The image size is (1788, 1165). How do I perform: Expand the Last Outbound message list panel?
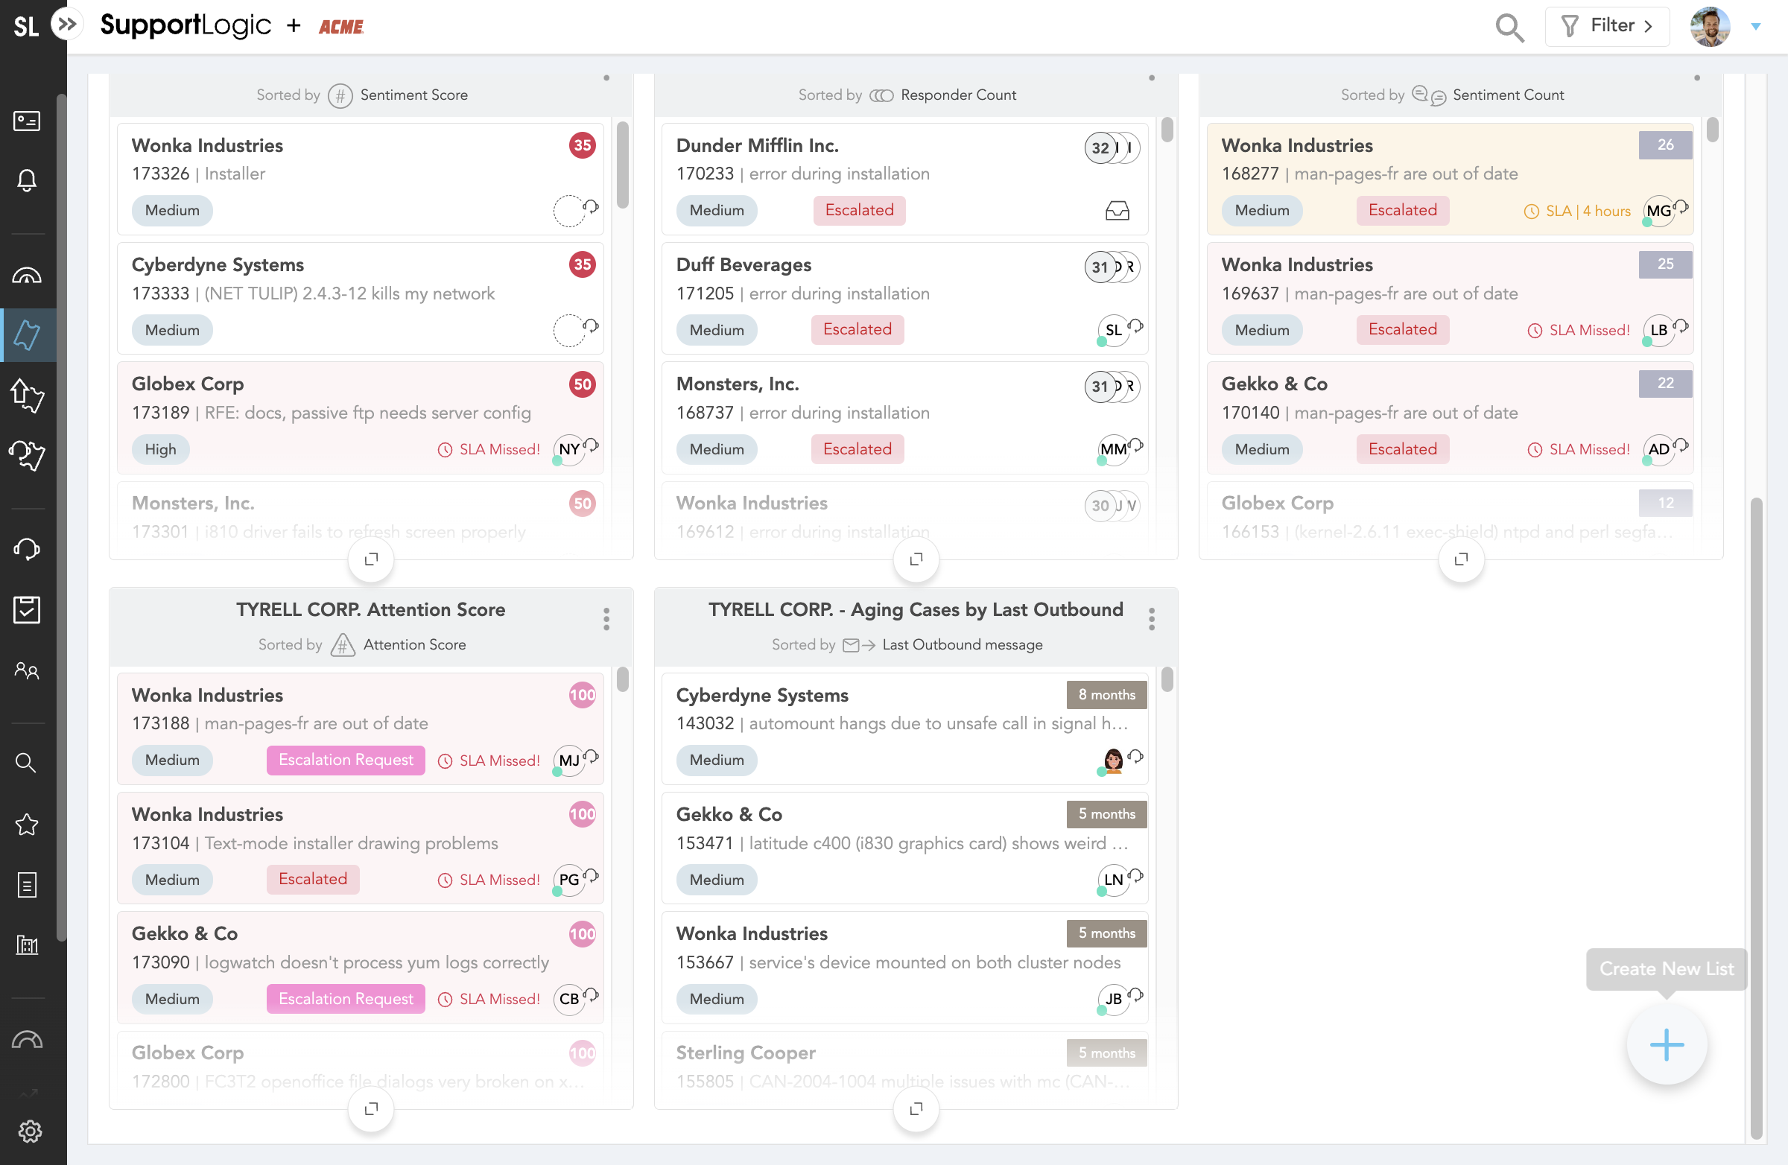[916, 1108]
